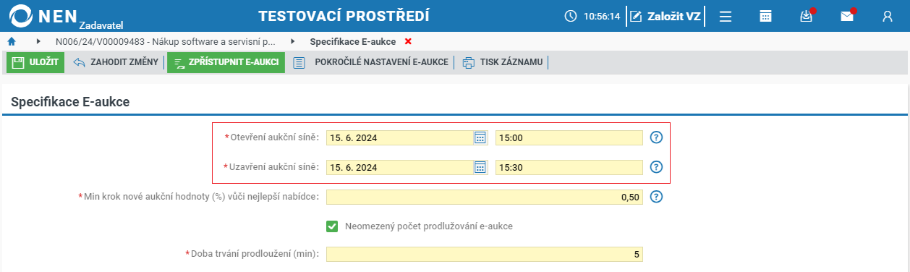910x272 pixels.
Task: Open the calculator icon in header
Action: point(765,16)
